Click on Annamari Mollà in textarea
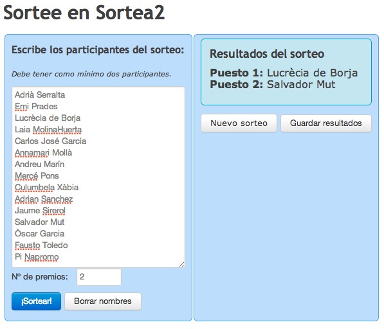The width and height of the screenshot is (384, 329). 43,153
